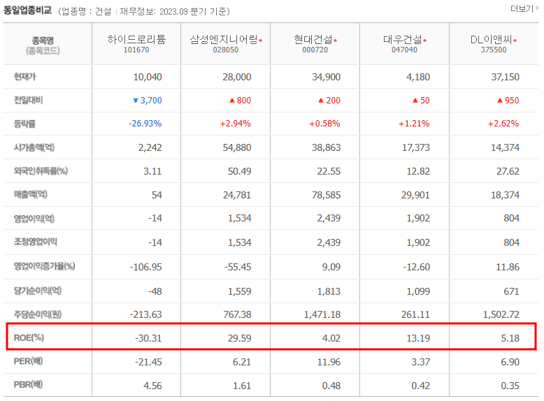Select current price 4,180

pos(418,77)
